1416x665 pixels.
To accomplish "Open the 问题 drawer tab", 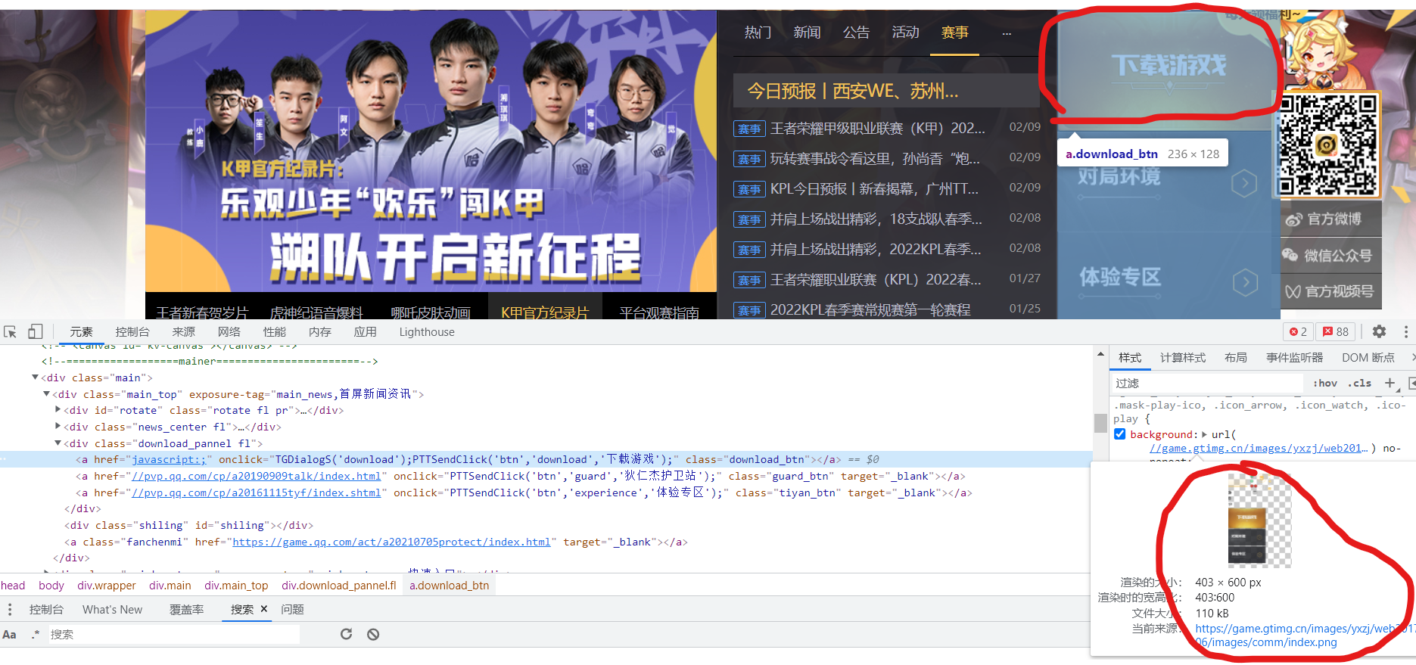I will [292, 609].
